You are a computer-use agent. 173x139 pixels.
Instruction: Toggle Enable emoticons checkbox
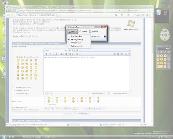click(x=14, y=87)
